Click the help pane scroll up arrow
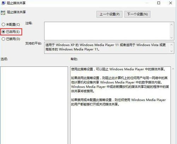Viewport: 177px width, 144px height. tap(173, 69)
